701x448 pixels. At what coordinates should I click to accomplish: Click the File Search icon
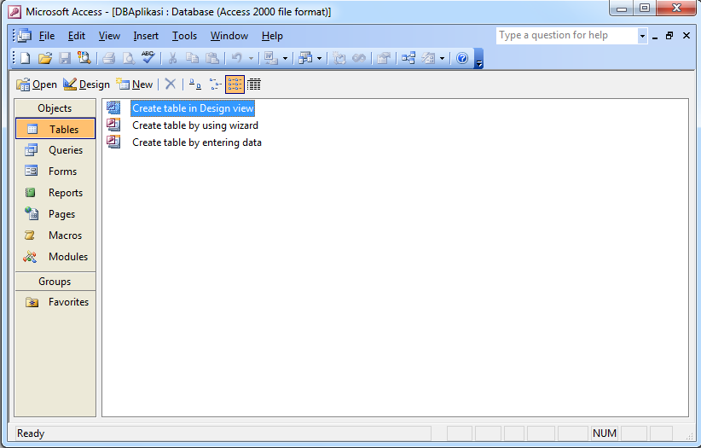[x=84, y=58]
